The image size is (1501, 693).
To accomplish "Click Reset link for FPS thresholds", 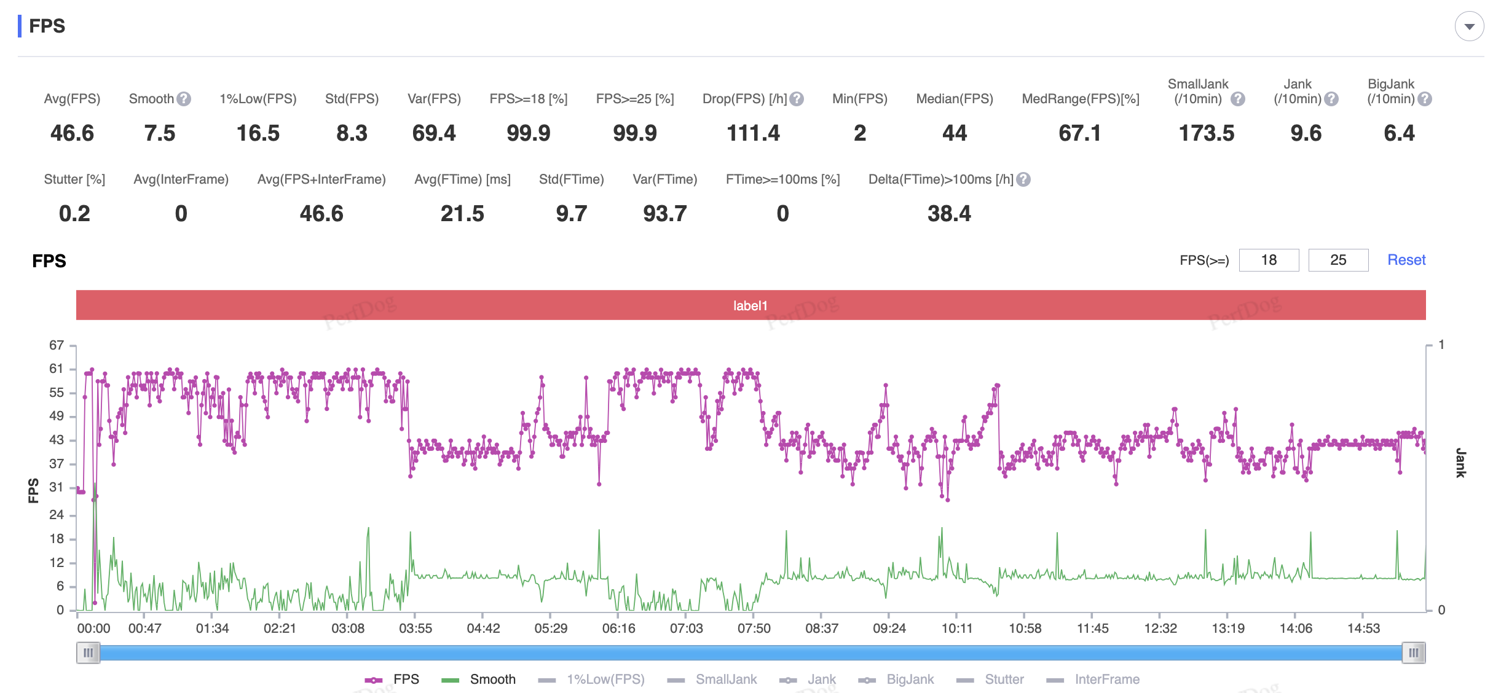I will [1406, 260].
